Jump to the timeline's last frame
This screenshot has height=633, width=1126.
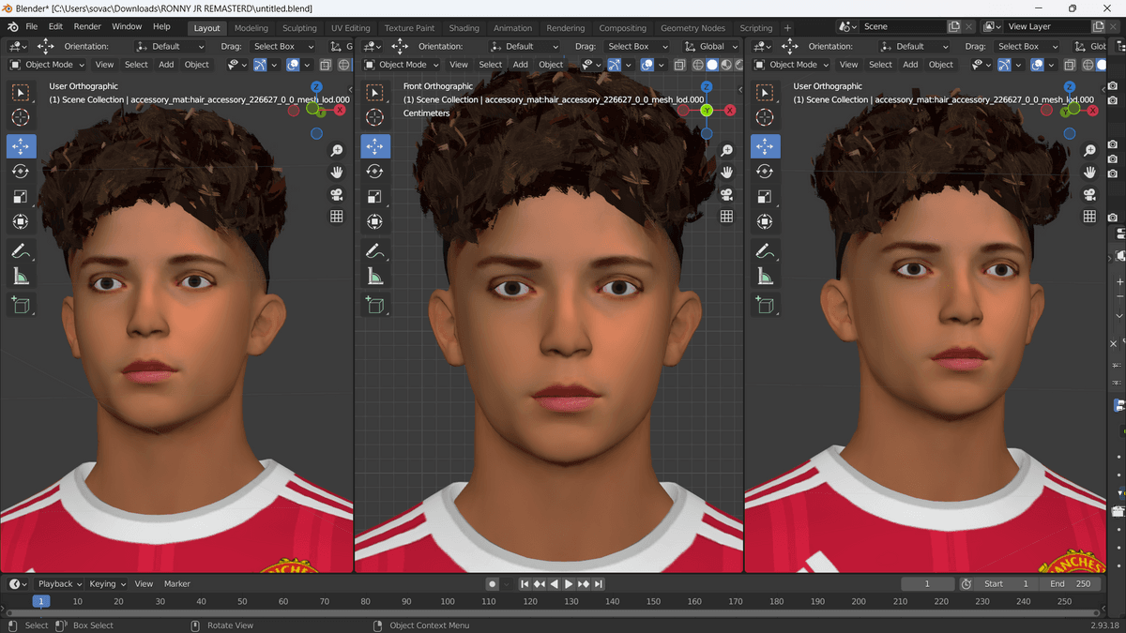pos(599,584)
